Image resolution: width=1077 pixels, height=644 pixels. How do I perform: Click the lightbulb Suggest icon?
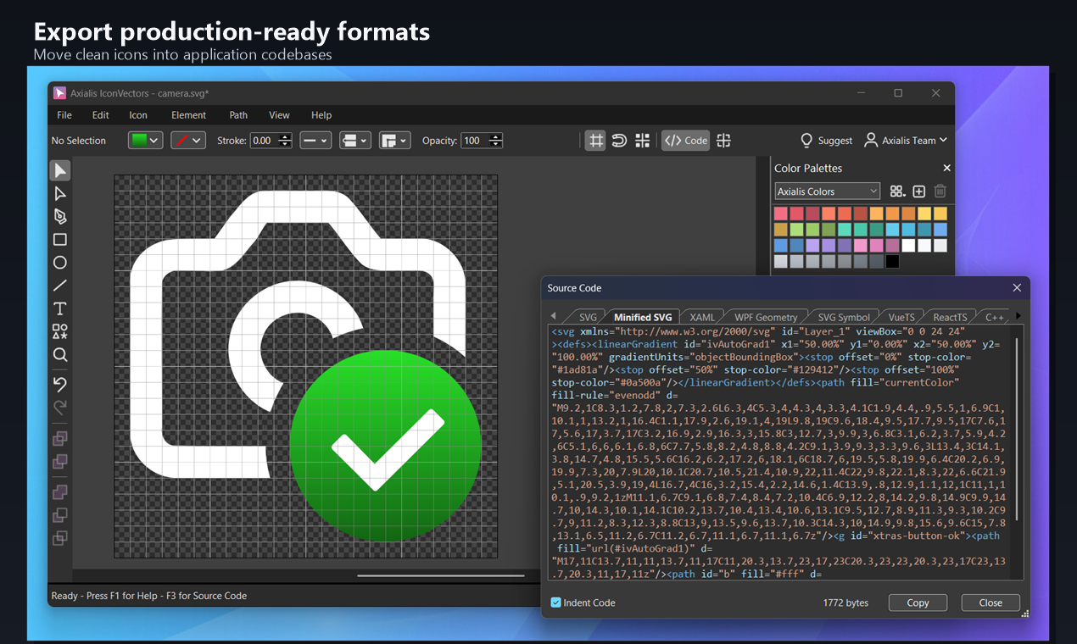[806, 141]
